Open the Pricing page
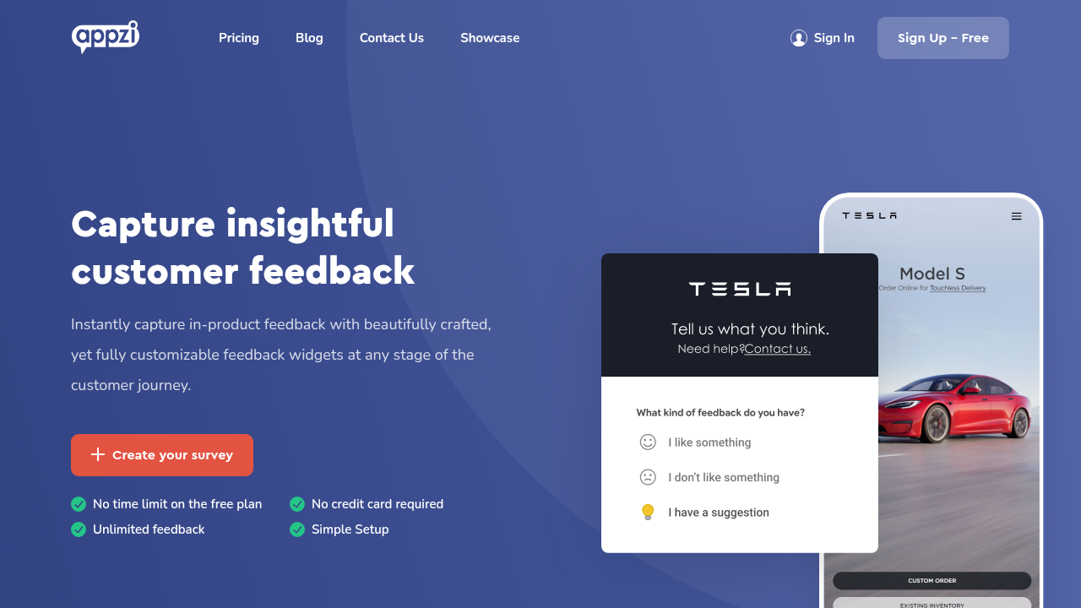Viewport: 1081px width, 608px height. pos(239,38)
